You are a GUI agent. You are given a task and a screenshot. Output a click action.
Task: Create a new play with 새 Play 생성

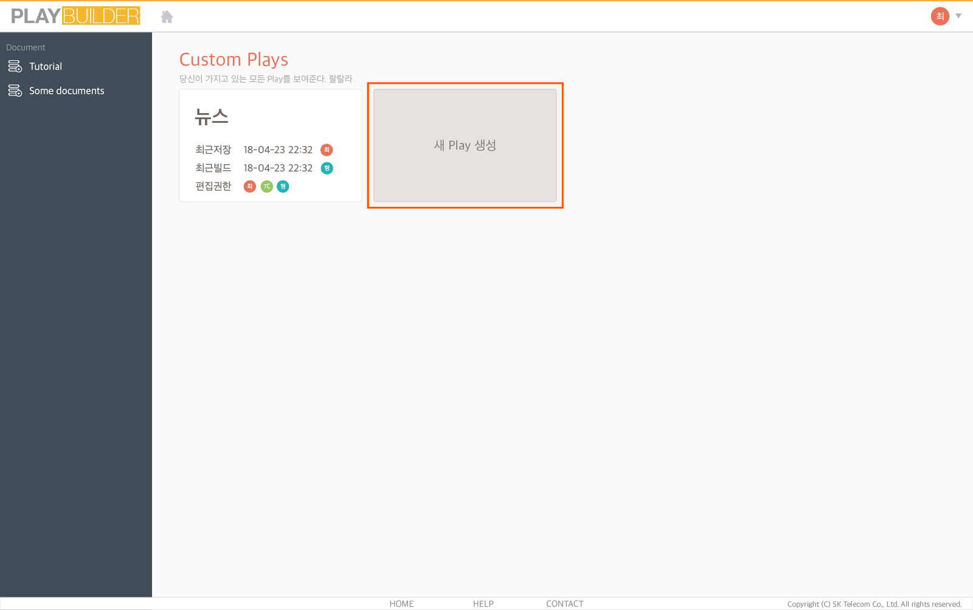tap(465, 145)
